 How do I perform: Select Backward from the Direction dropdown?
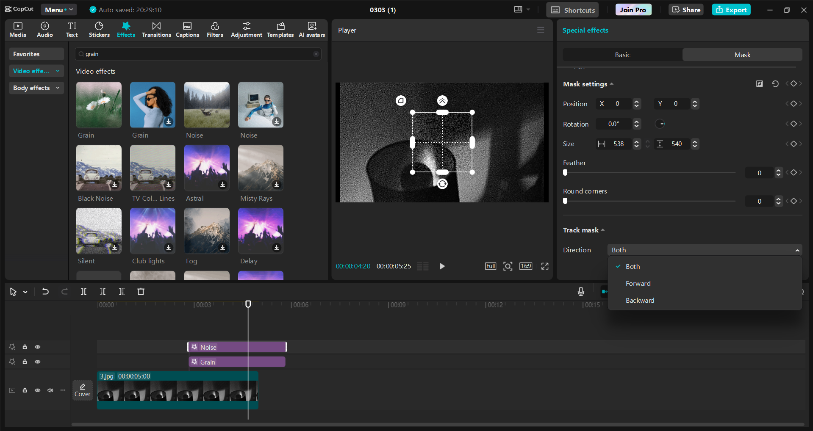[640, 300]
